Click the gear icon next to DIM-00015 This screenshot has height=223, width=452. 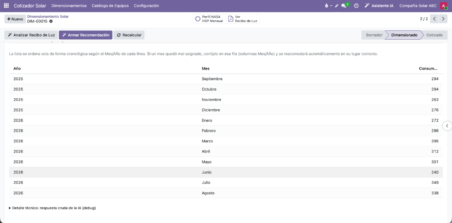click(51, 21)
